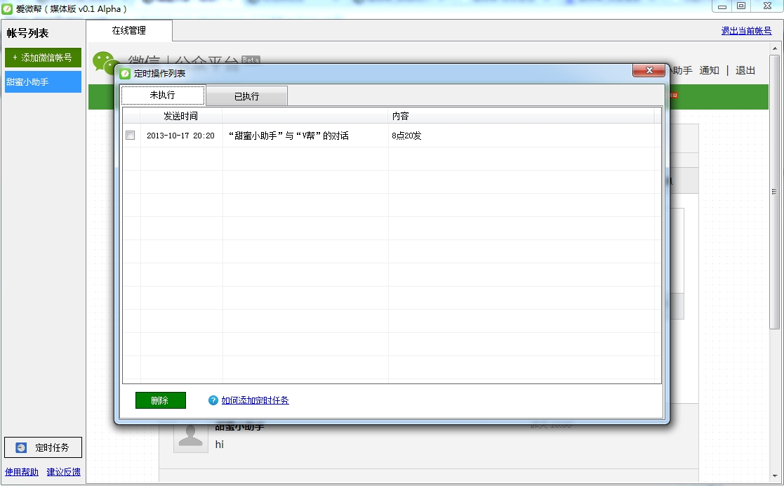The width and height of the screenshot is (784, 486).
Task: Open the 在线管理 tab in main window
Action: coord(129,30)
